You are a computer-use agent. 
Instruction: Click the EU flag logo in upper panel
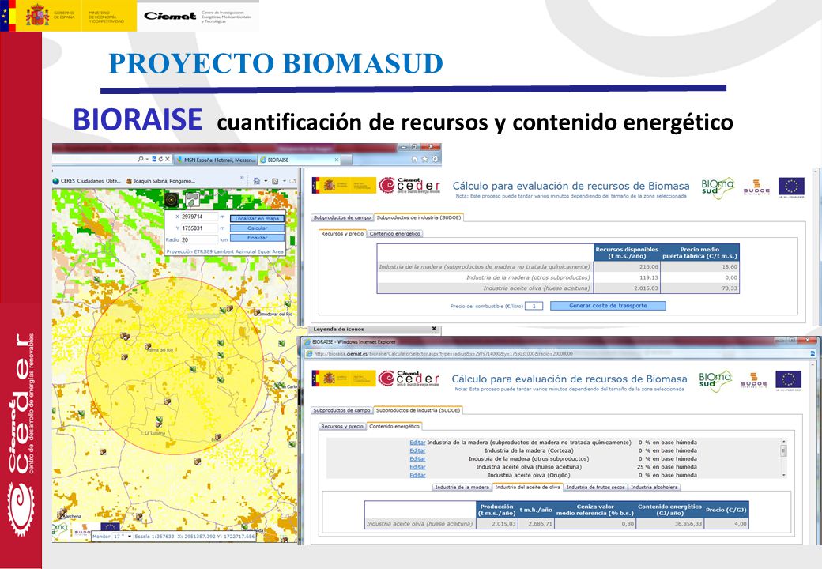[x=791, y=186]
